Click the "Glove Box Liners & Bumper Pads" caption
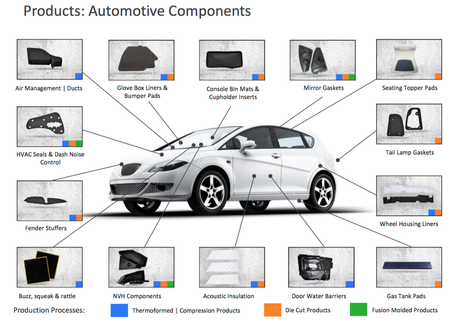Viewport: 452px width, 320px height. tap(142, 92)
